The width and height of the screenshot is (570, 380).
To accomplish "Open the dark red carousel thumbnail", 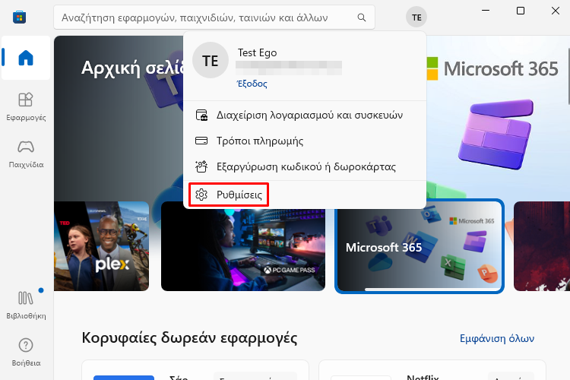I will (x=542, y=246).
